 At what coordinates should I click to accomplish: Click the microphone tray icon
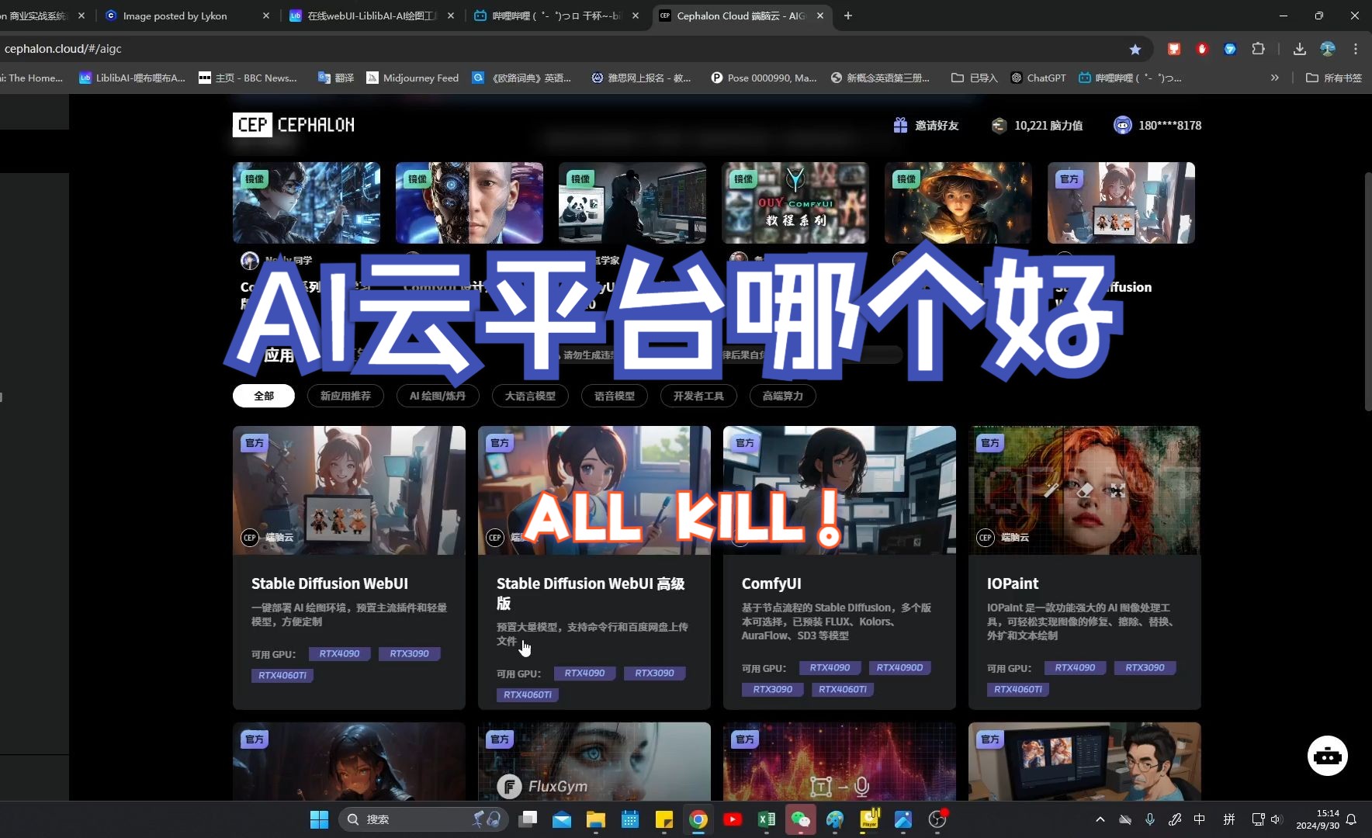point(1150,819)
